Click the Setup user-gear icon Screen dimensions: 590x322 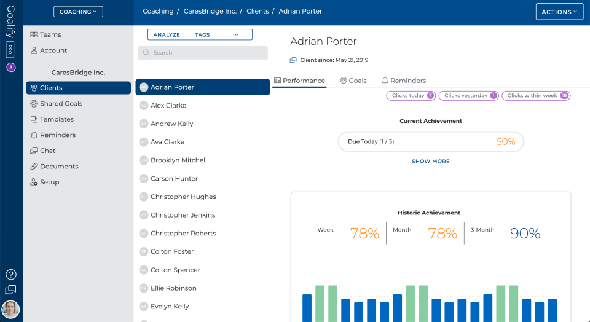coord(34,182)
